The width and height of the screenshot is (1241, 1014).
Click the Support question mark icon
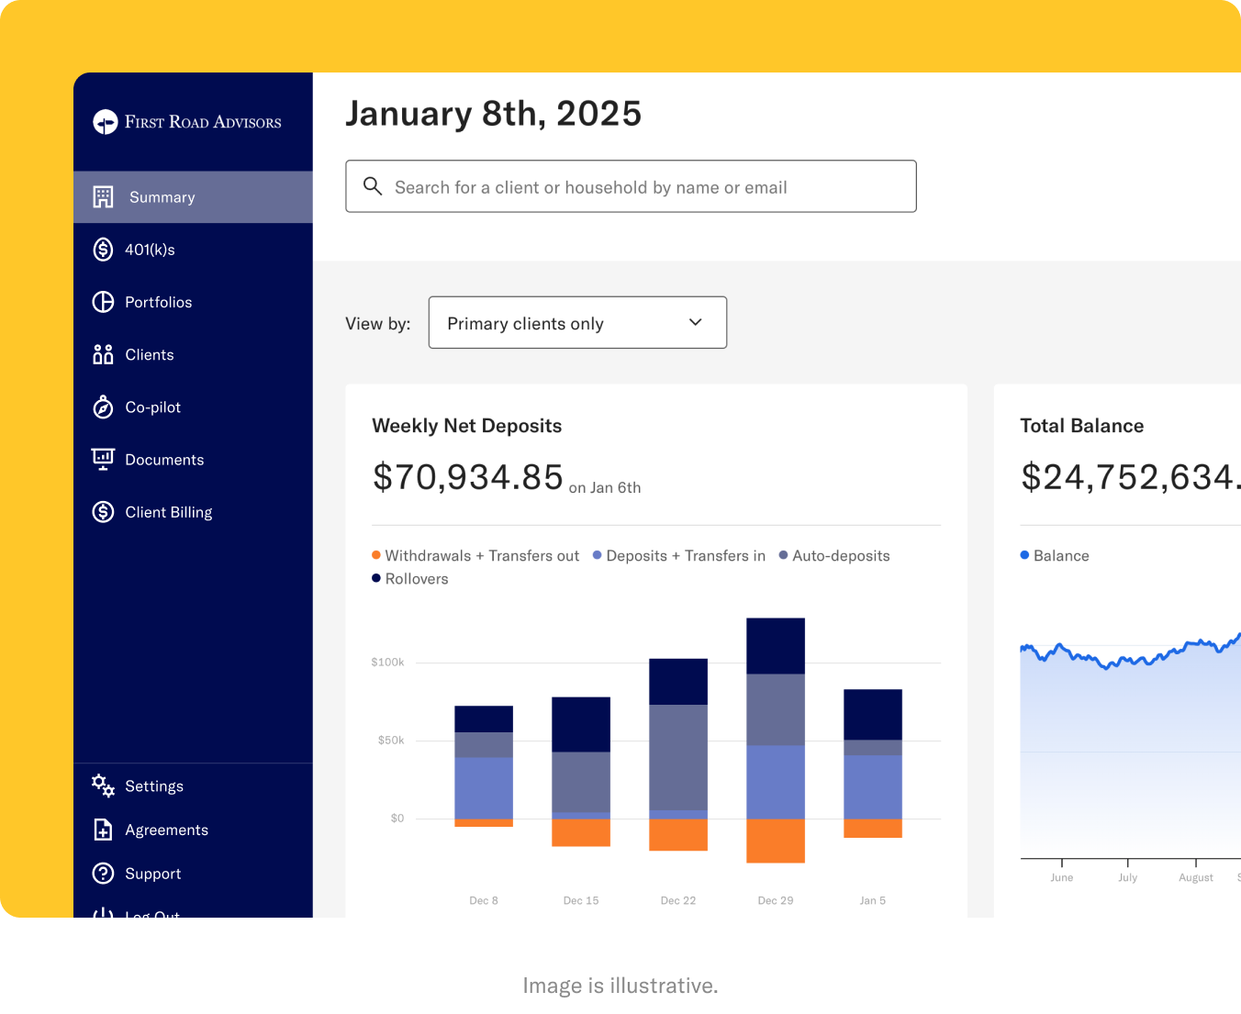click(x=103, y=874)
